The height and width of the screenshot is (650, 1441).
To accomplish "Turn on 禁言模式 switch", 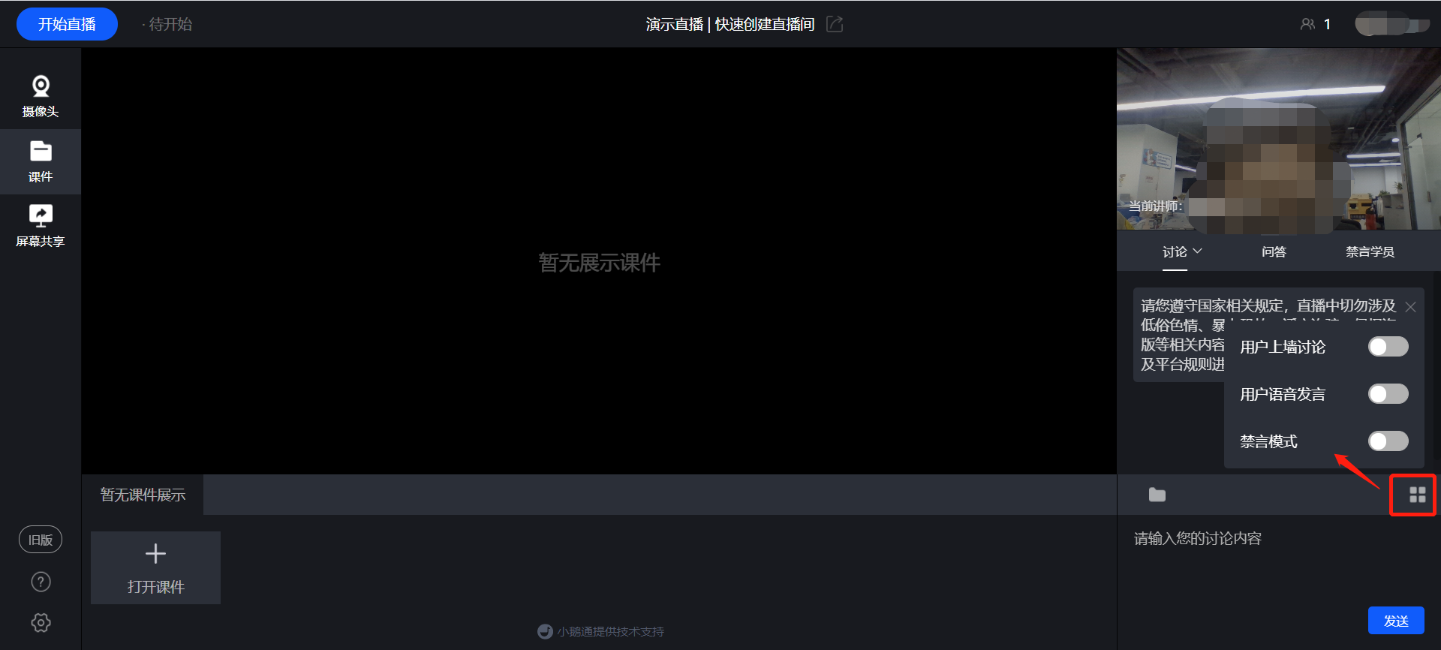I will point(1388,441).
